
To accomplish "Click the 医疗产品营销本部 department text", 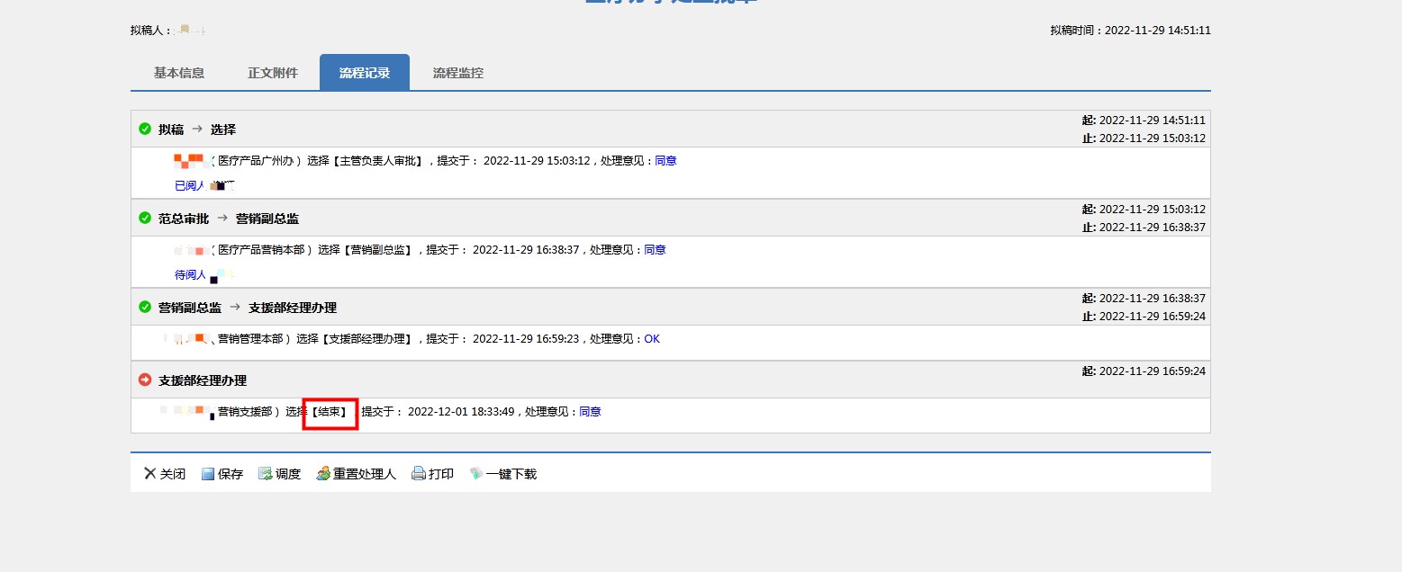I will pyautogui.click(x=261, y=250).
